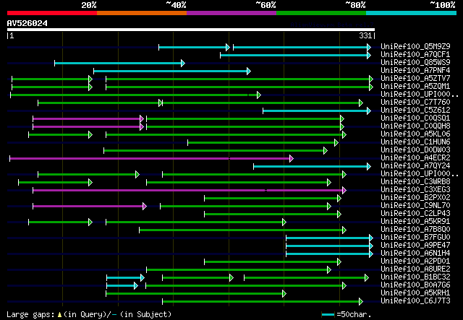Screen dimensions: 463x320
Task: Click the UniRef100_C2LP43 label
Action: click(x=415, y=214)
